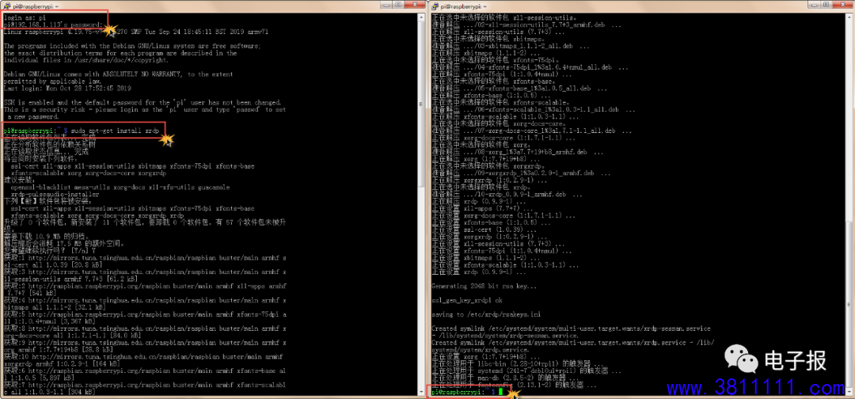Click 'The programs included with the Debian GNU/Linux' line

(x=132, y=47)
